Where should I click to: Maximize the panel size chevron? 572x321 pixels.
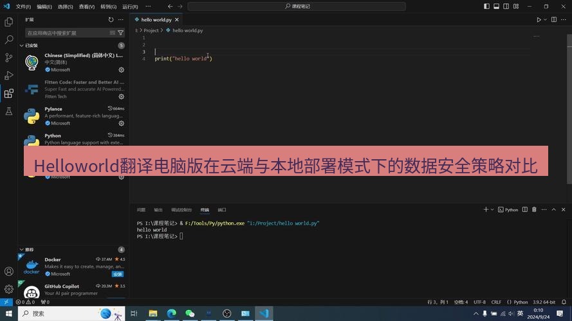coord(554,209)
